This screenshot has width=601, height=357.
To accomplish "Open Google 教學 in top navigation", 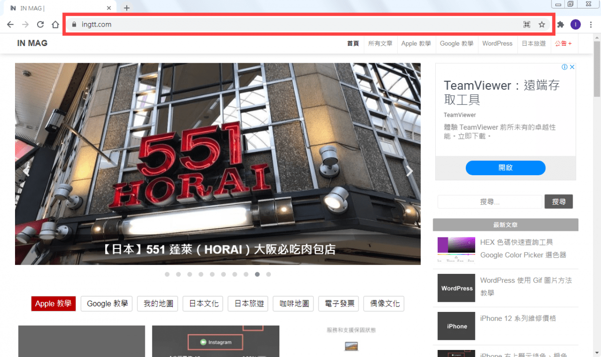I will [x=457, y=44].
